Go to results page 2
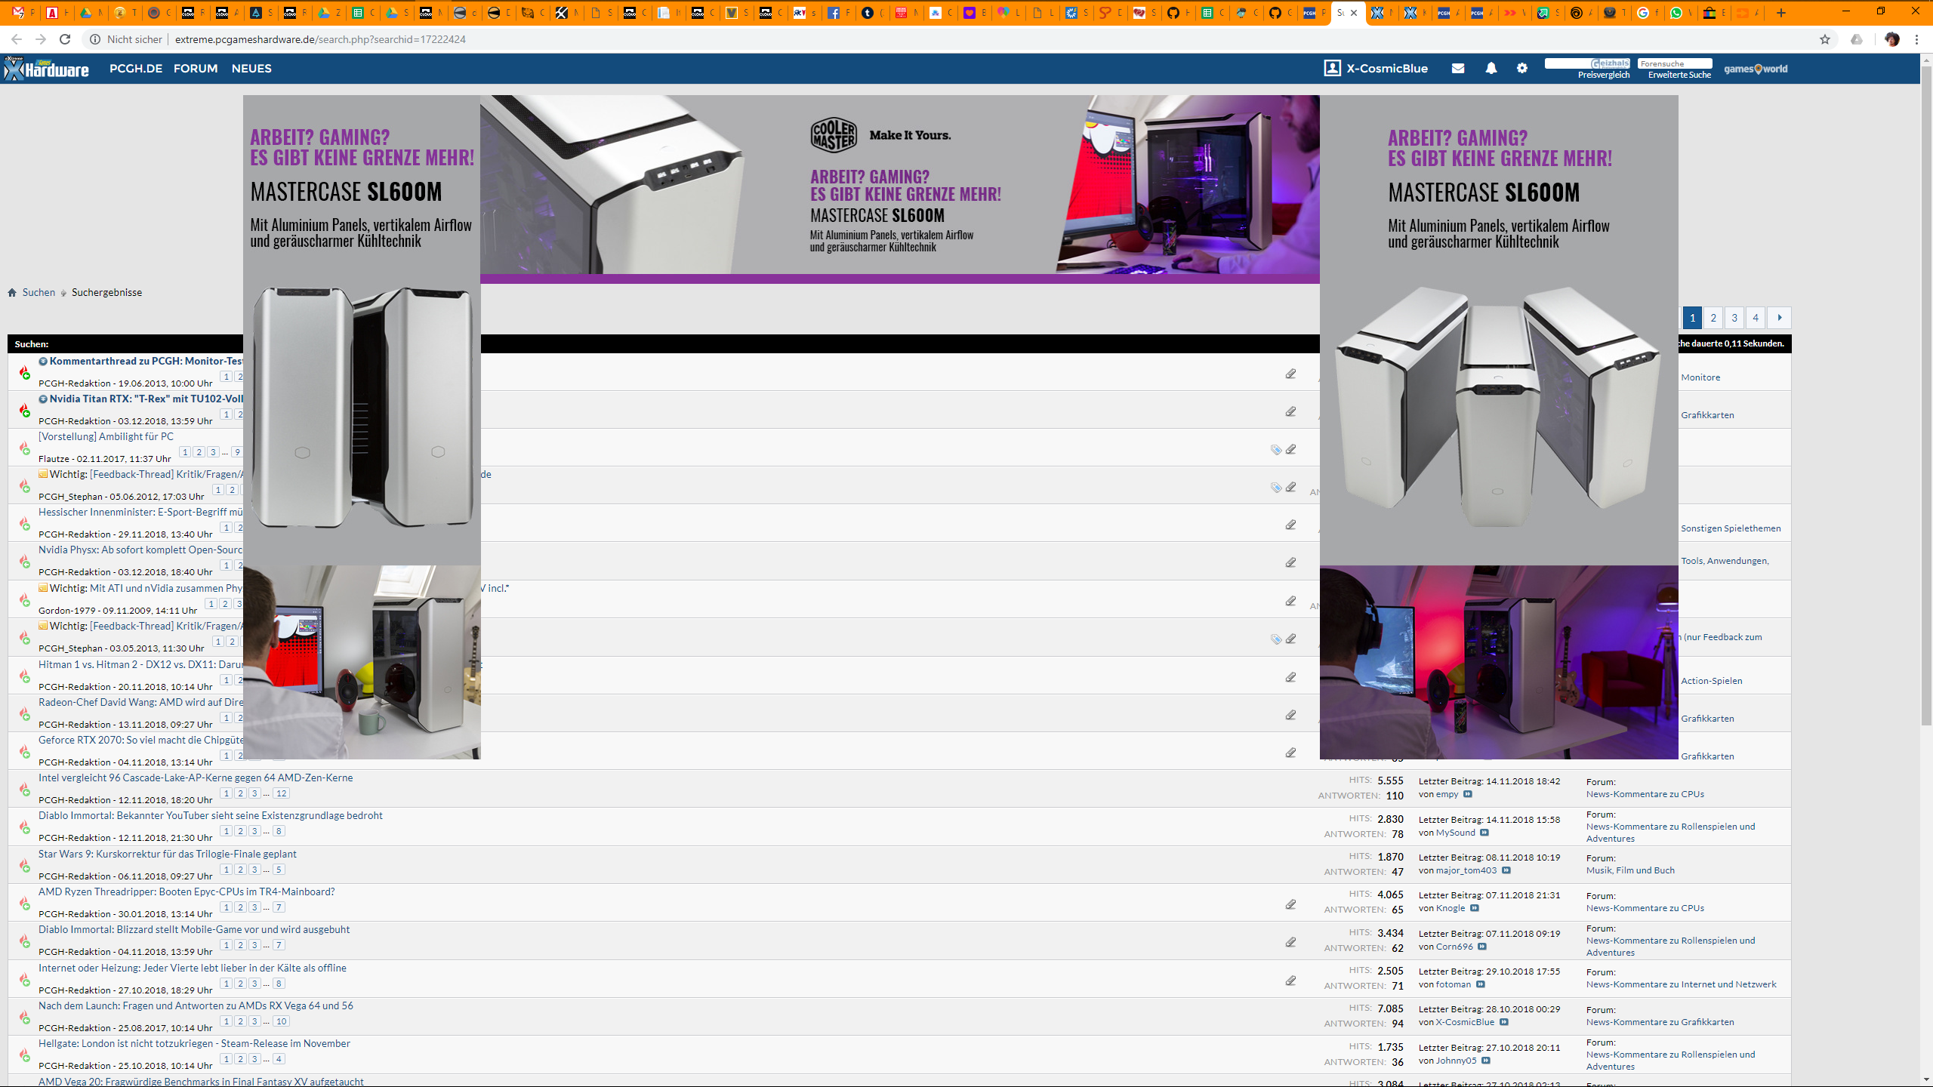Viewport: 1933px width, 1087px height. coord(1713,318)
